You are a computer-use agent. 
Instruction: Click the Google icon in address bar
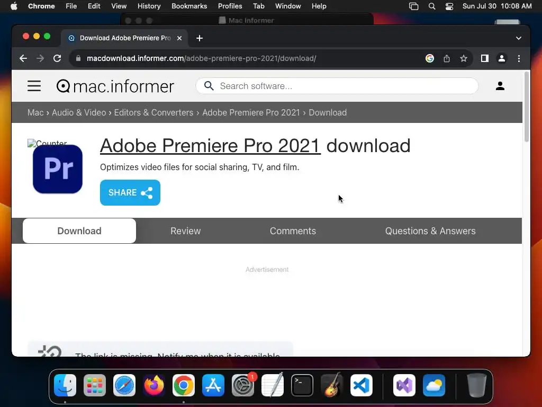coord(429,58)
